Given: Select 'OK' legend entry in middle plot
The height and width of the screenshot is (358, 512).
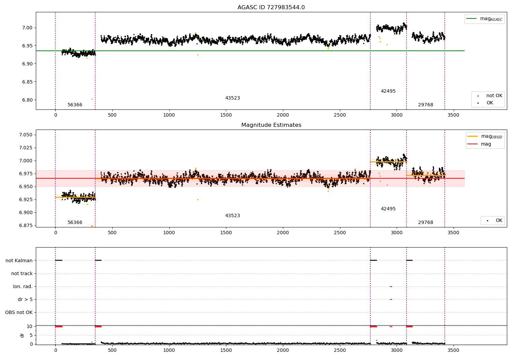Looking at the screenshot, I should pos(499,221).
